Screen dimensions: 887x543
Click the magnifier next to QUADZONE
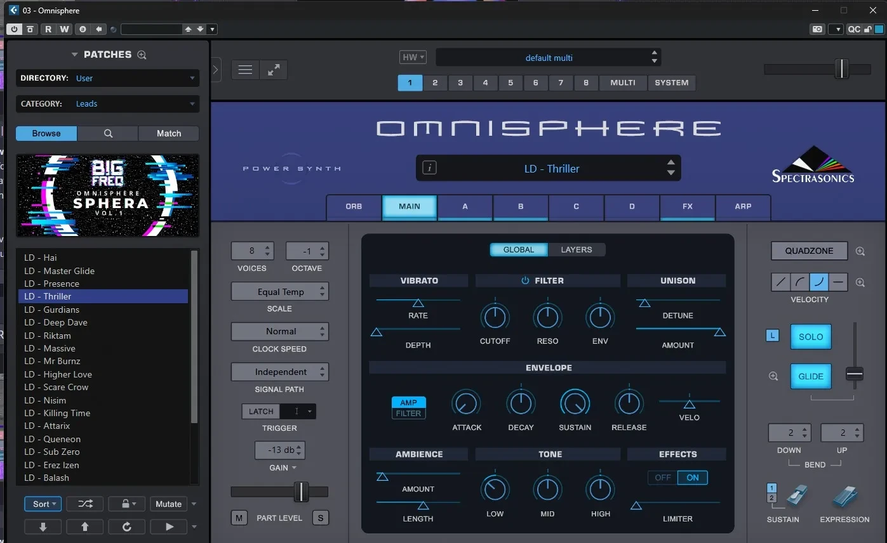pos(860,251)
